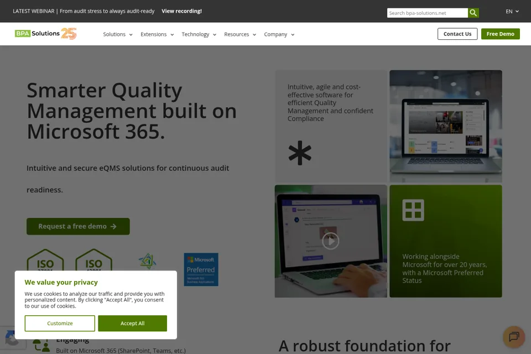Click the Free Demo button
531x354 pixels.
[501, 34]
